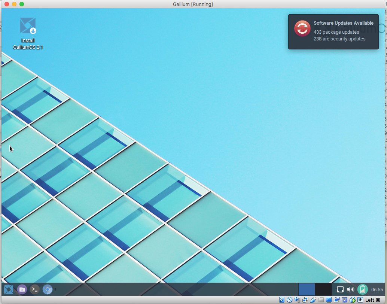Image resolution: width=387 pixels, height=304 pixels.
Task: Click VirtualBox mouse integration status icon
Action: 353,300
